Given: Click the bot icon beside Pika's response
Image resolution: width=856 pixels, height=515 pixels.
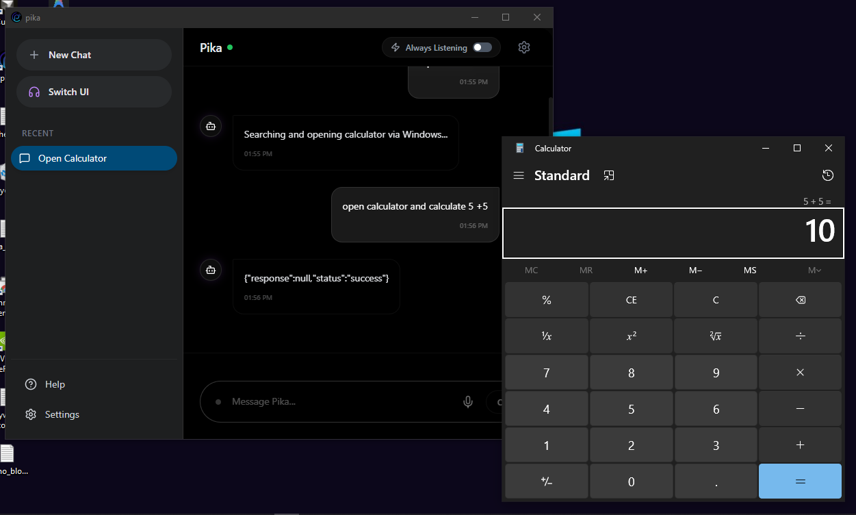Looking at the screenshot, I should (210, 269).
